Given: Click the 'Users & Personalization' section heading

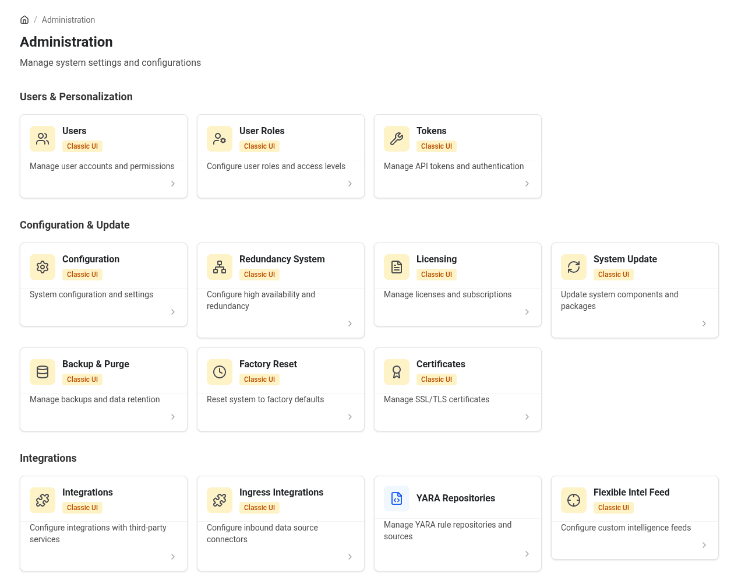Looking at the screenshot, I should 76,97.
